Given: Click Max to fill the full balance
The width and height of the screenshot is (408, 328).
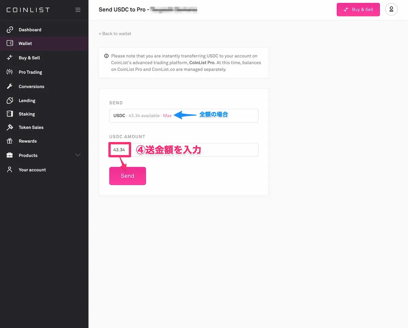Looking at the screenshot, I should point(167,115).
